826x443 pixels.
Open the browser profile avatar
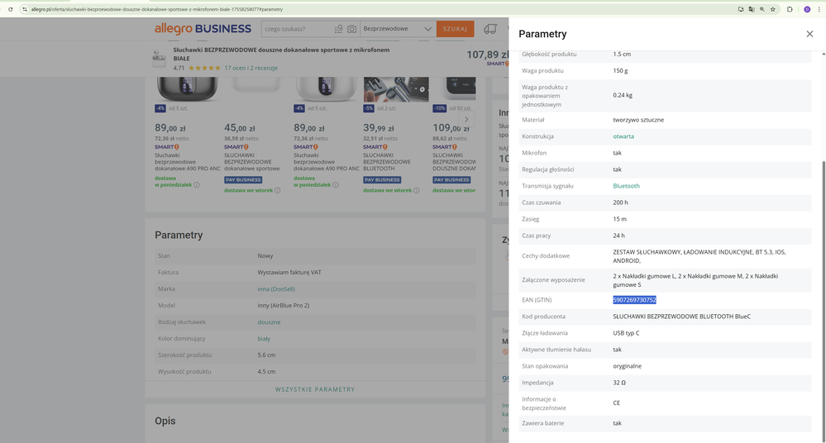(x=807, y=9)
